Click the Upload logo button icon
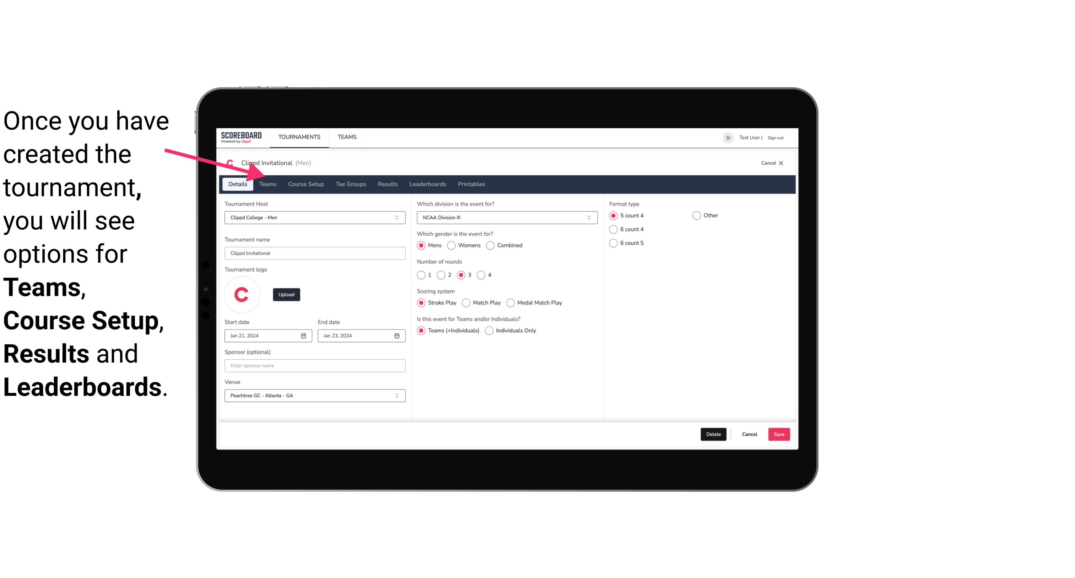 286,294
